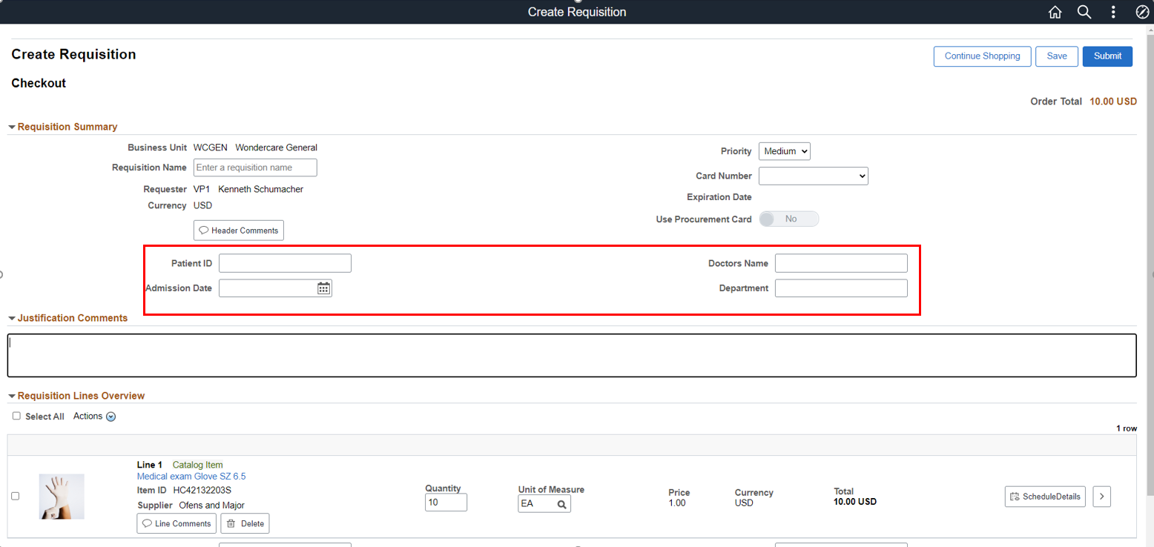Check the Select All checkbox
The width and height of the screenshot is (1154, 547).
[x=16, y=416]
